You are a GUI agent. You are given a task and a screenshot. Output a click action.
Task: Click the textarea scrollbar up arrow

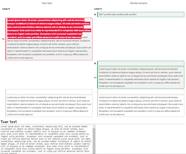(x=94, y=127)
